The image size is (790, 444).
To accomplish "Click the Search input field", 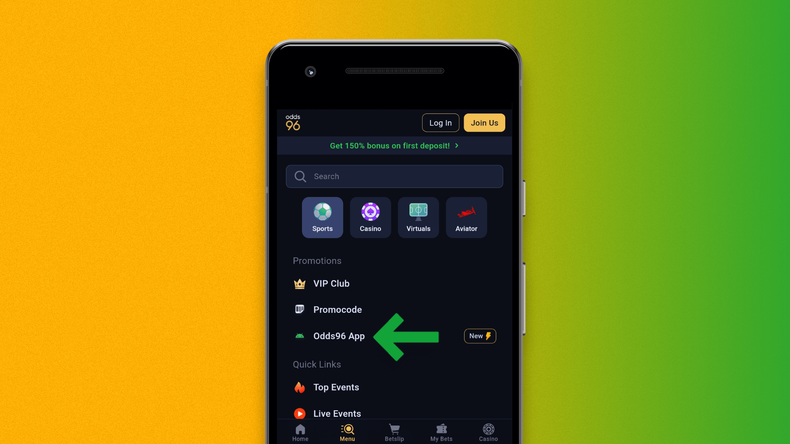I will pyautogui.click(x=395, y=176).
